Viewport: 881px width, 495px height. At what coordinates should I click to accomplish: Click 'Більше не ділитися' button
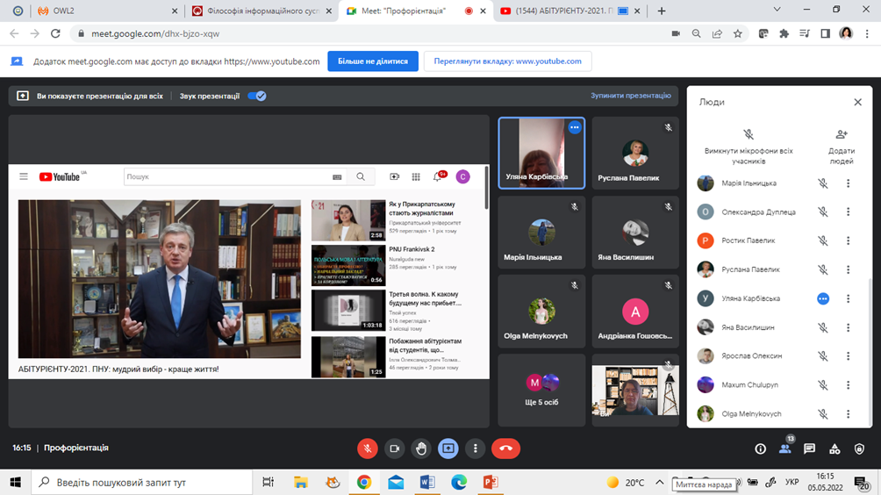pos(372,61)
